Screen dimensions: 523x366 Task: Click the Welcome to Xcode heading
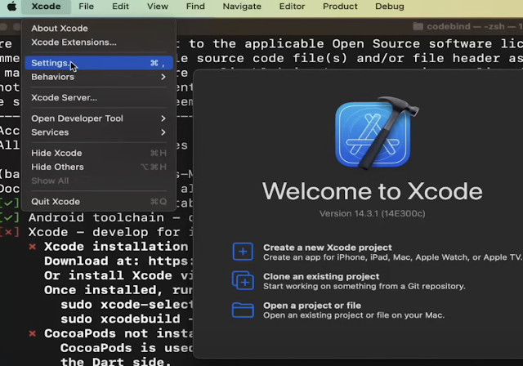pos(373,191)
